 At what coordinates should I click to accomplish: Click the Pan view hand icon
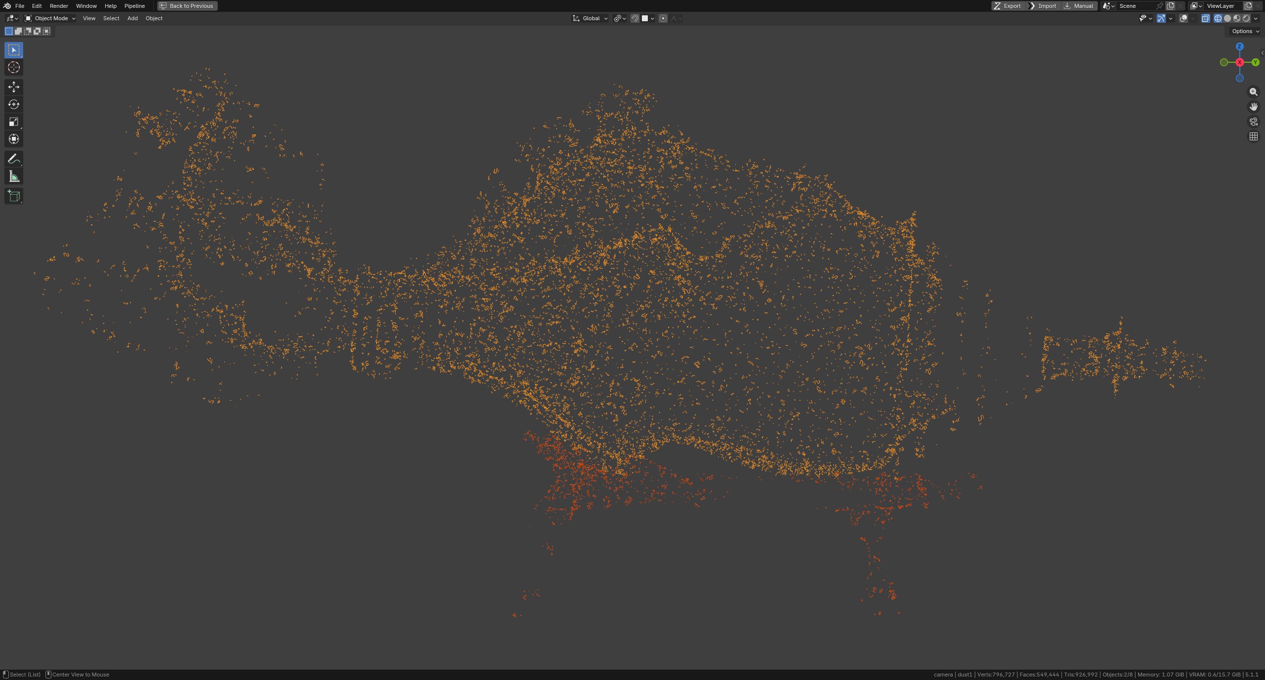1253,107
